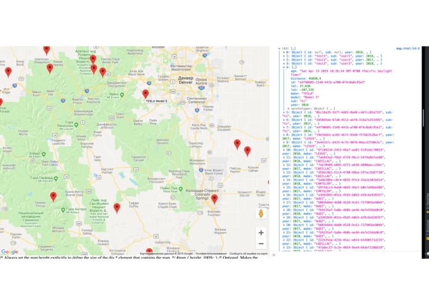Click the green Mt Lincoln peak icon
Screen dimensions: 429x305
(x=77, y=125)
